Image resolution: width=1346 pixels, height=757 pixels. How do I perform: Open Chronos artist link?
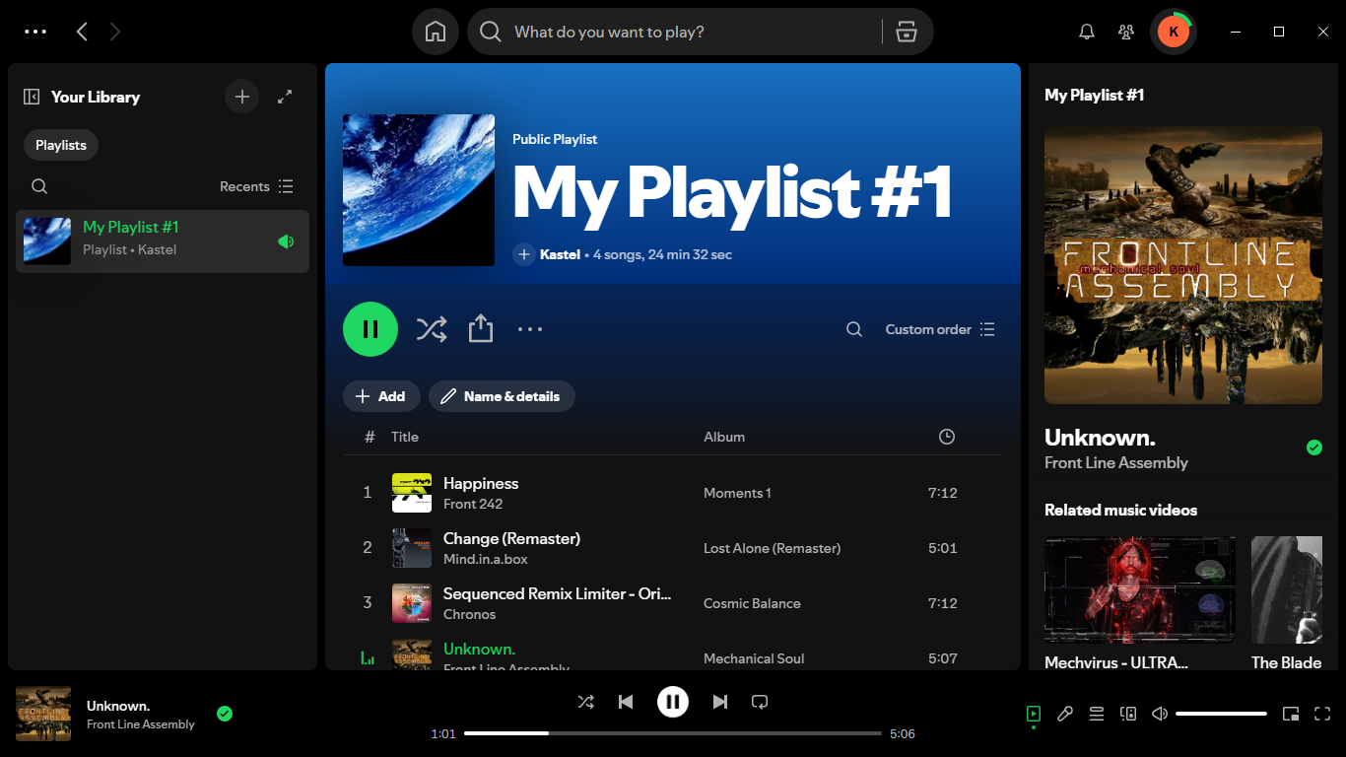469,614
